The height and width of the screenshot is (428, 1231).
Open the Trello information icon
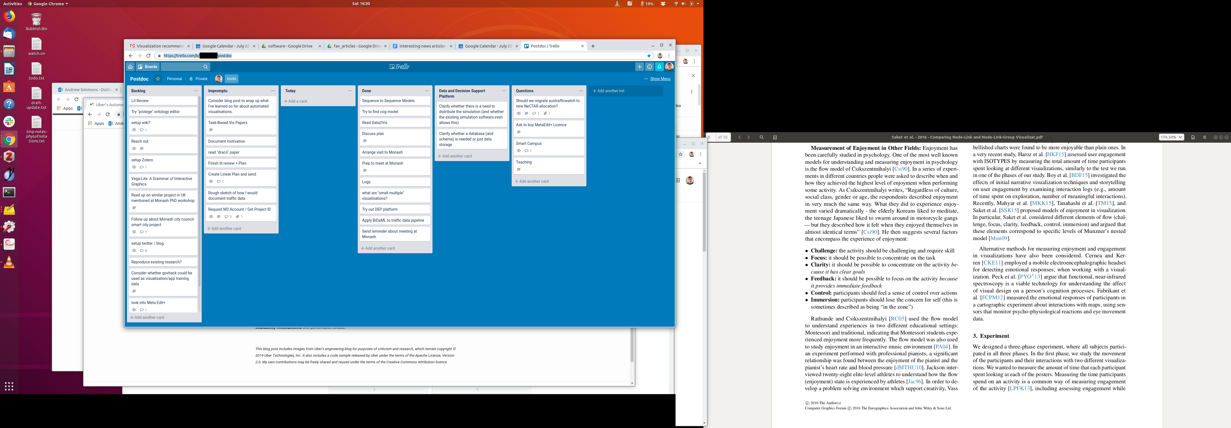649,67
